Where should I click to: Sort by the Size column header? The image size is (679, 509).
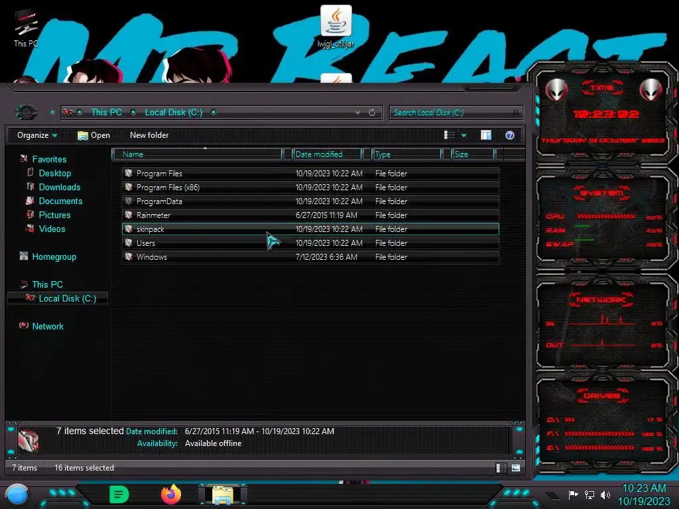tap(473, 154)
